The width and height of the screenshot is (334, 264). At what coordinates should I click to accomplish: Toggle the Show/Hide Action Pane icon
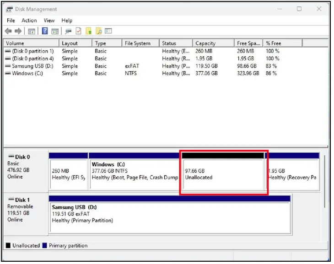click(x=55, y=32)
